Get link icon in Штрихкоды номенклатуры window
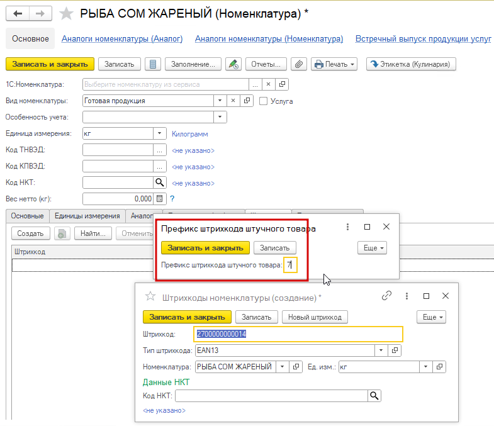Image resolution: width=494 pixels, height=426 pixels. tap(386, 296)
